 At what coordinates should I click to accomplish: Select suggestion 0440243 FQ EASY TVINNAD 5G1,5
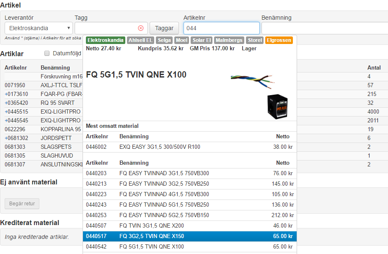pos(190,205)
